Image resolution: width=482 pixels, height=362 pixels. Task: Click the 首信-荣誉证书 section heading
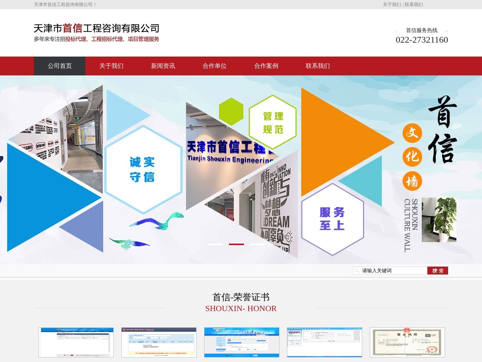tap(241, 297)
